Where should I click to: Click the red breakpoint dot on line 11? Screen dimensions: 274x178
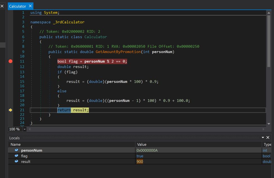(x=10, y=61)
